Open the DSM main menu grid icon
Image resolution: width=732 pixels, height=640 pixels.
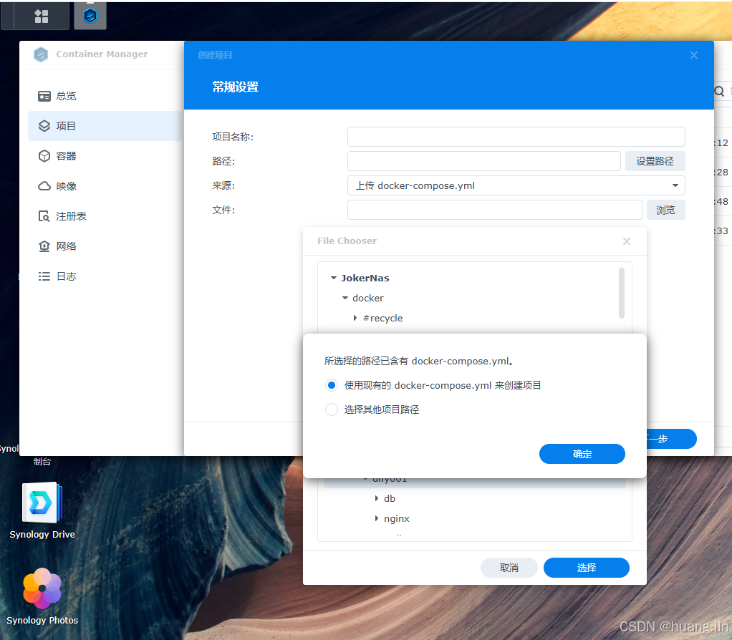click(x=42, y=16)
